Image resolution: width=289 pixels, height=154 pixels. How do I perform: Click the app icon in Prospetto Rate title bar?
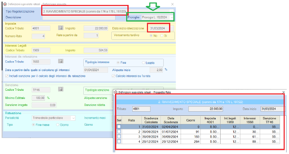pos(116,92)
